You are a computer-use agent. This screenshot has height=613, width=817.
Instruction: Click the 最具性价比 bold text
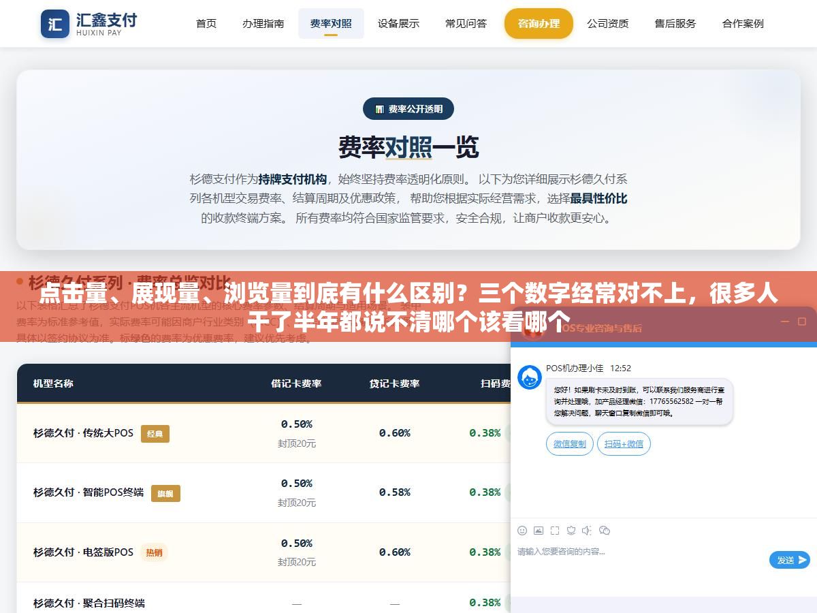click(598, 199)
